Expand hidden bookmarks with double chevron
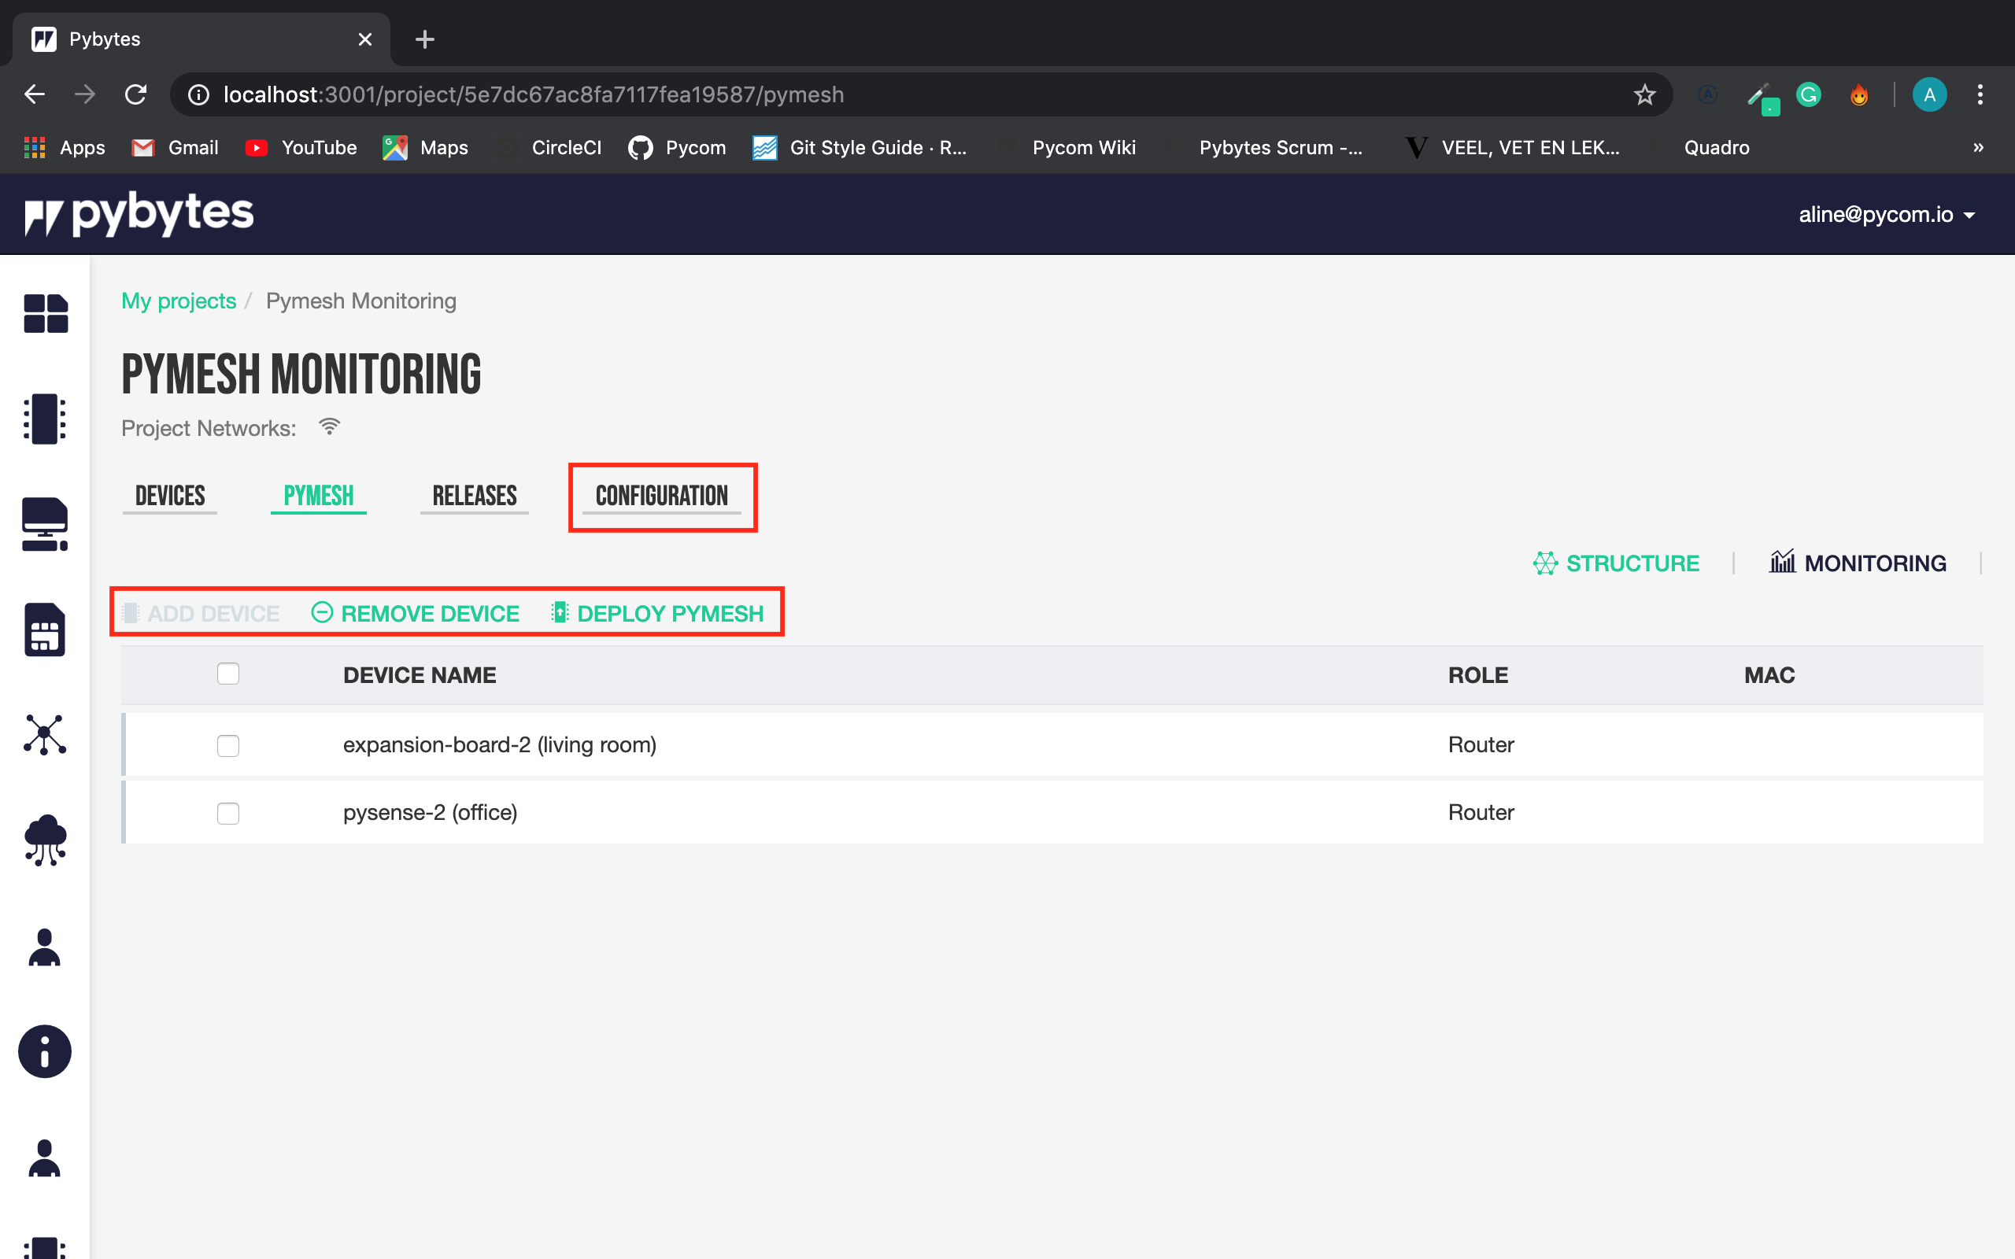 click(x=1977, y=147)
